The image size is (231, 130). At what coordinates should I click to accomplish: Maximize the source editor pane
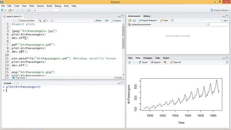tap(122, 16)
